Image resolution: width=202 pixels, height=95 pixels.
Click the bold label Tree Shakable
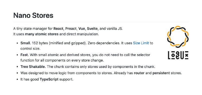[x=33, y=67]
